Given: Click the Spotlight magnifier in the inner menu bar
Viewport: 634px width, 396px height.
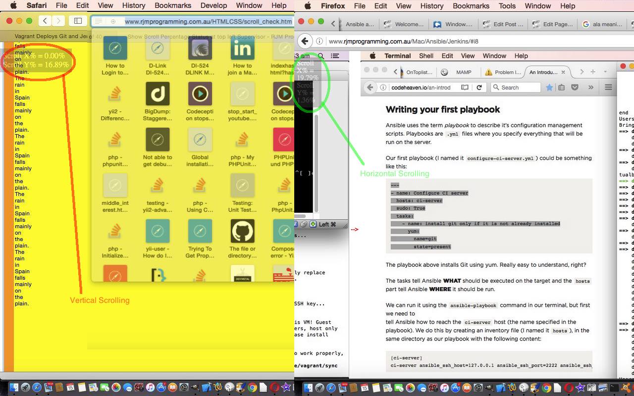Looking at the screenshot, I should (321, 56).
